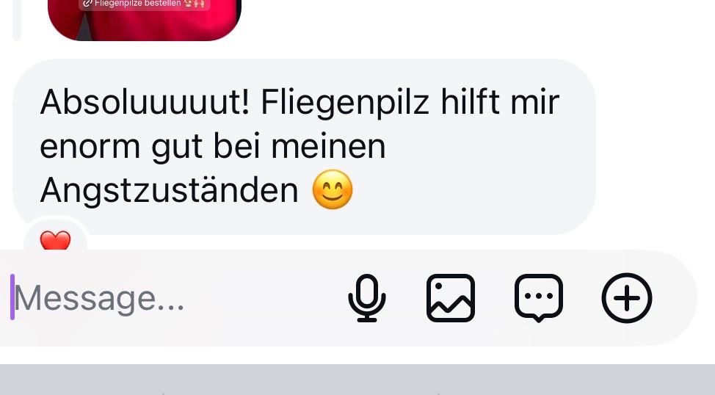The height and width of the screenshot is (395, 715).
Task: Click the words enorm gut bei meinen
Action: click(212, 146)
